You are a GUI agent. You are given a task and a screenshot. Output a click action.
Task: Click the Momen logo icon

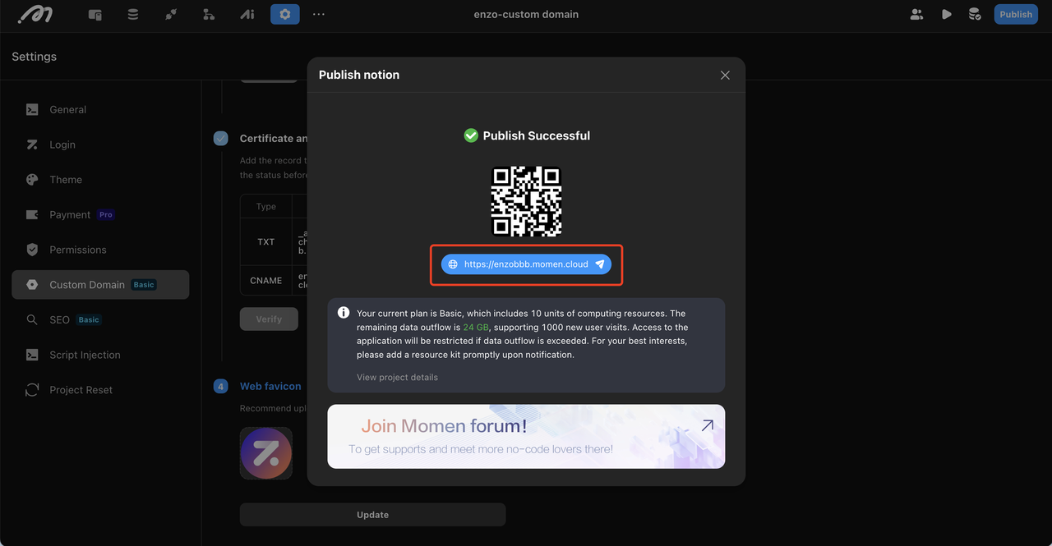[x=35, y=14]
